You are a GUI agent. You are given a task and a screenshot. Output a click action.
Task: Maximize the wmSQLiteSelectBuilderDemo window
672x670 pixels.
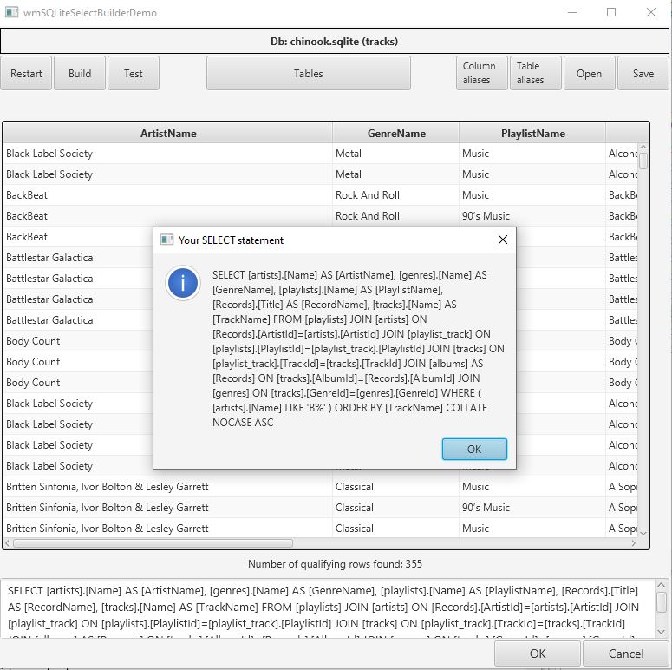pos(611,12)
